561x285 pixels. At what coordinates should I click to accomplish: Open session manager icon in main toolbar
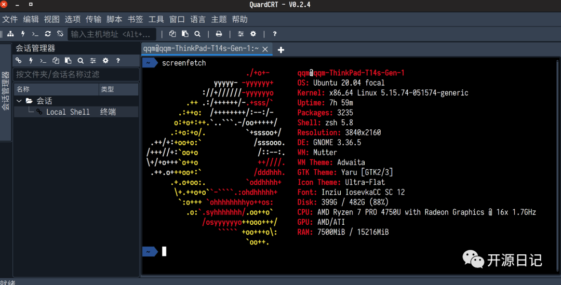coord(10,34)
